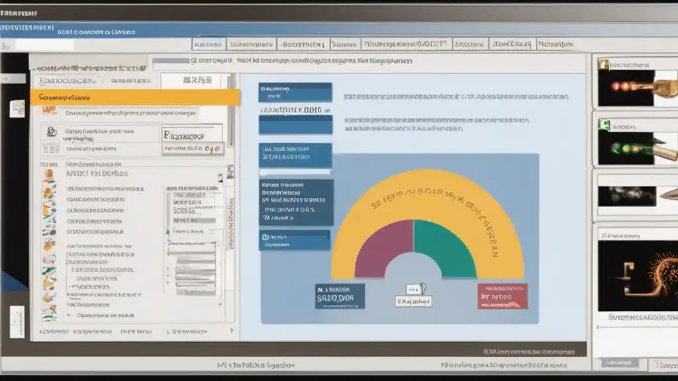Click the grey grid icon in the left panel

(x=51, y=149)
